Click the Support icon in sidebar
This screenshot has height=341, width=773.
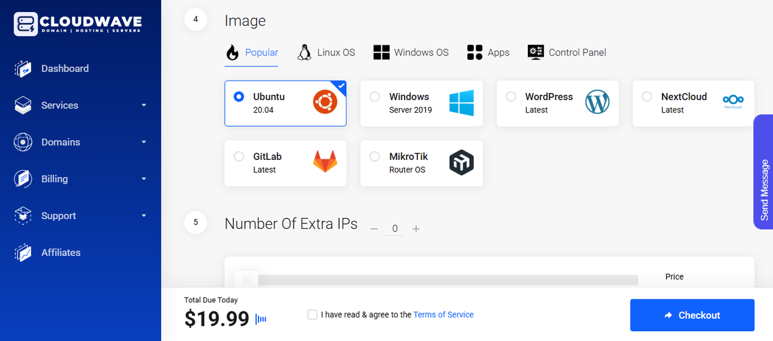pos(23,216)
